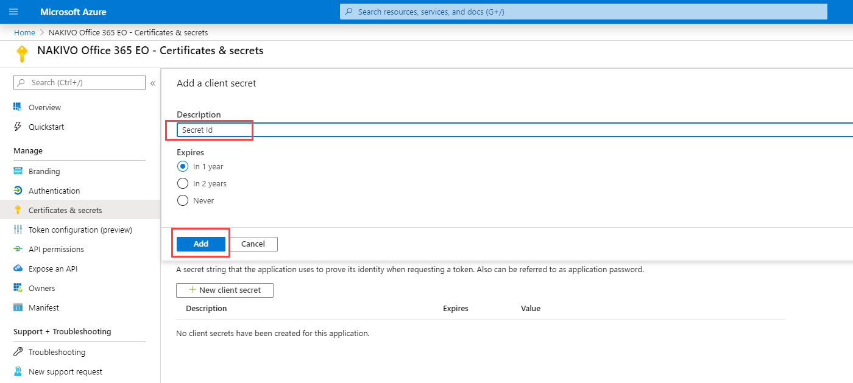
Task: Click the Authentication icon in sidebar
Action: click(18, 191)
